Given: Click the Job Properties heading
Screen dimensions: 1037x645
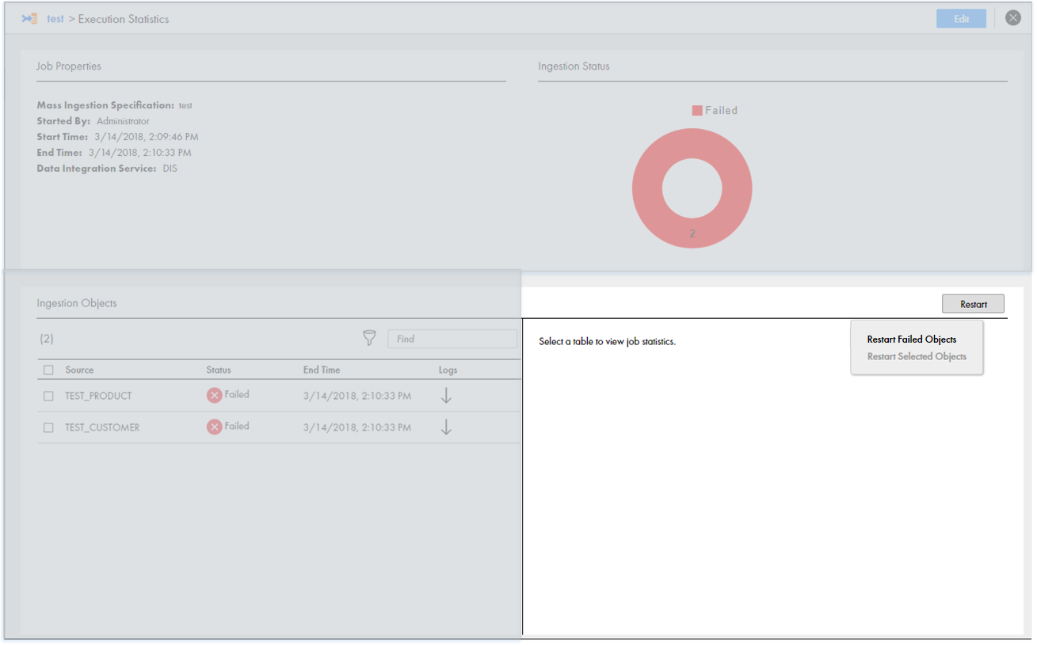Looking at the screenshot, I should pos(69,66).
